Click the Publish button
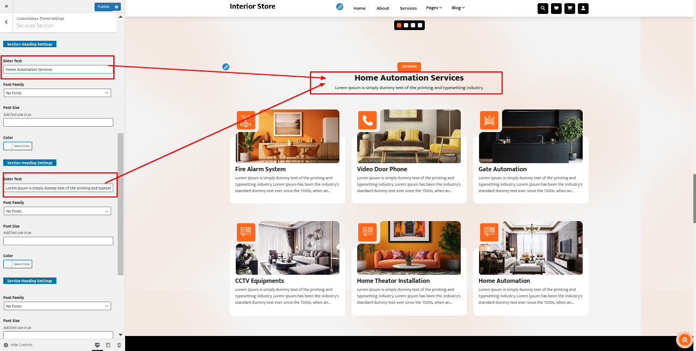Viewport: 696px width, 351px height. [x=104, y=7]
